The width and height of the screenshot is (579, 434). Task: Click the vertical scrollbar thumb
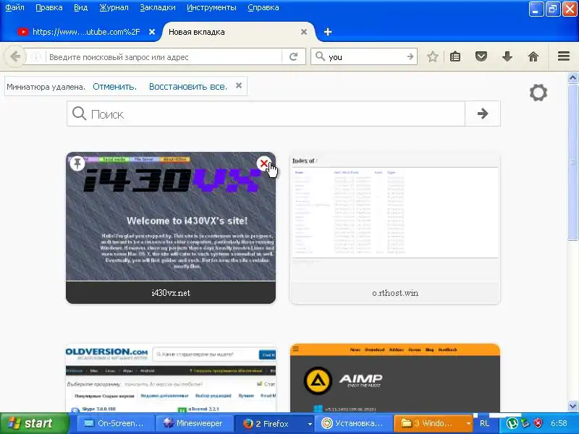(572, 161)
